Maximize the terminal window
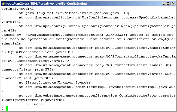This screenshot has height=112, width=177. point(167,3)
